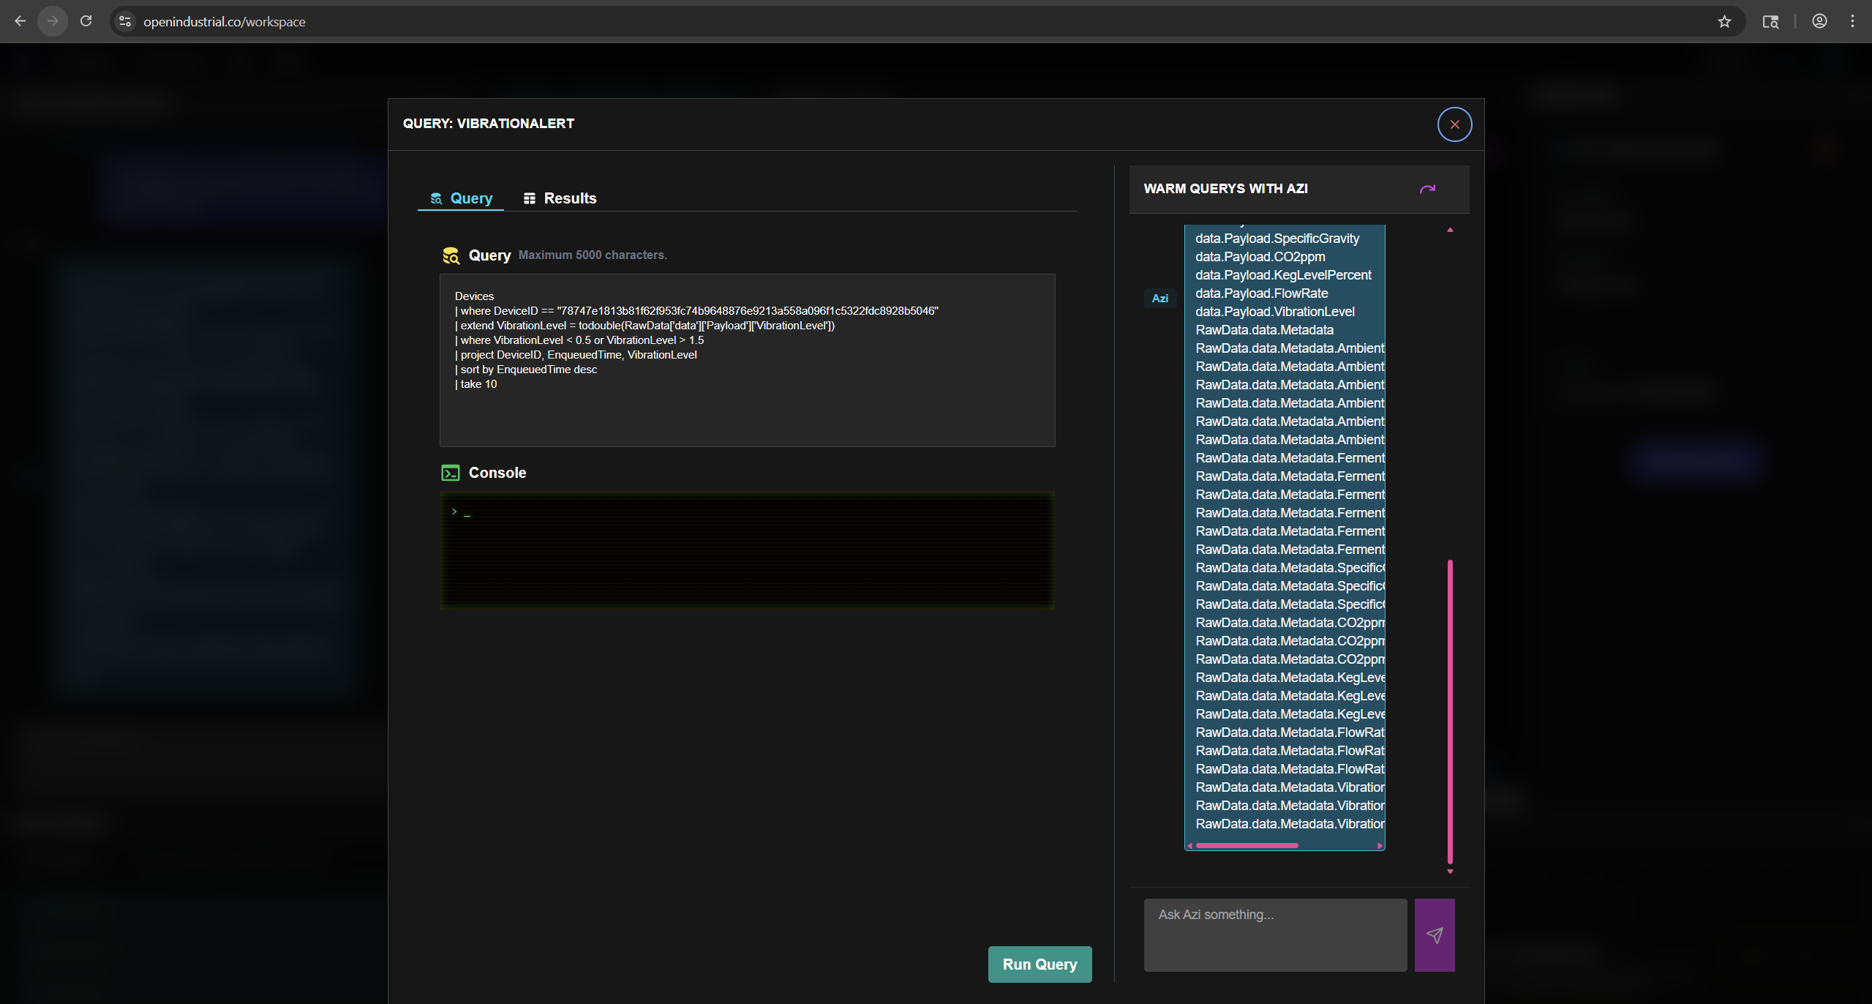Click inside the Console output area
Screen dimensions: 1872x1004
pyautogui.click(x=747, y=550)
